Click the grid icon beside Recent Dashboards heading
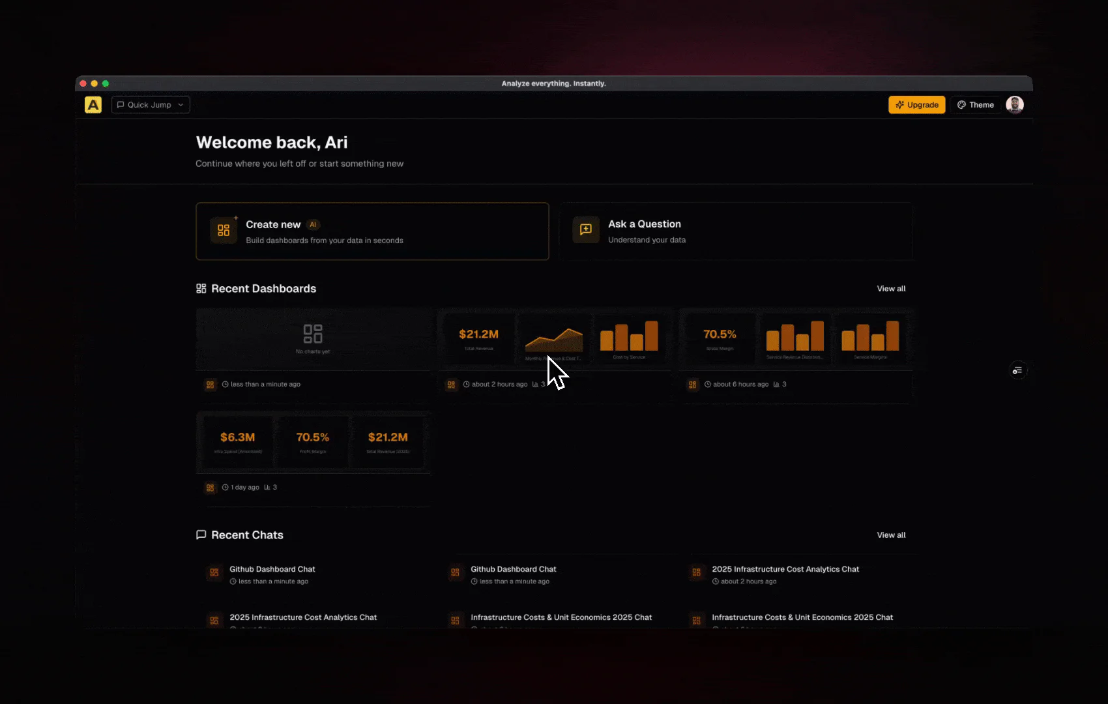The width and height of the screenshot is (1108, 704). [201, 288]
